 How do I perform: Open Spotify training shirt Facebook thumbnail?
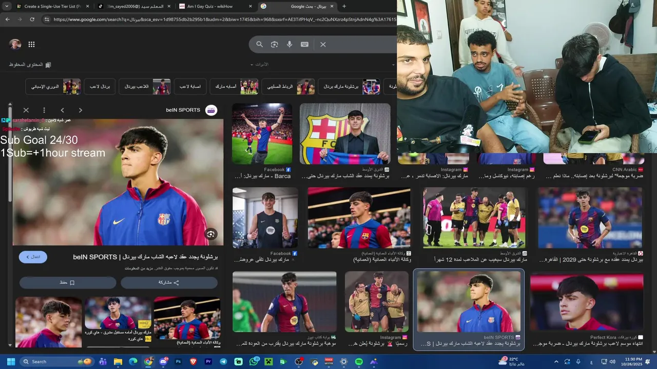[265, 218]
